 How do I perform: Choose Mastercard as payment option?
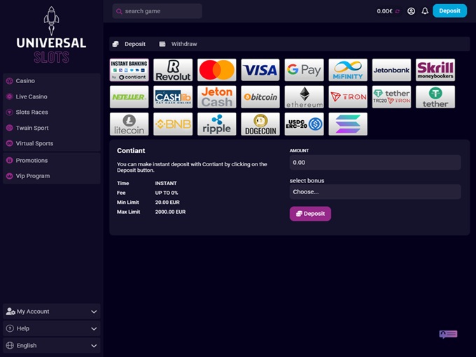[216, 70]
